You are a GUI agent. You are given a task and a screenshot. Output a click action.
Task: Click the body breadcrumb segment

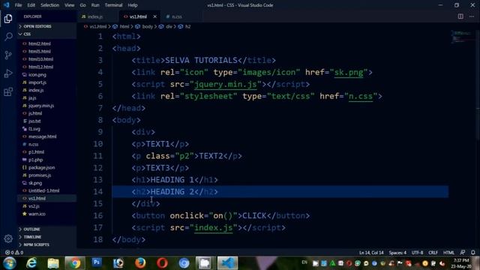(147, 27)
